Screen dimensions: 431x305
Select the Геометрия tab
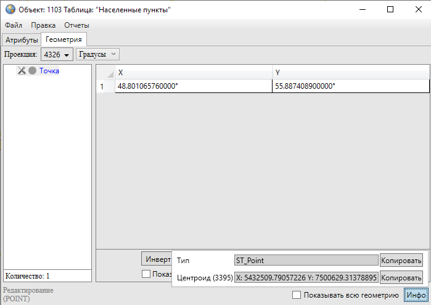63,40
